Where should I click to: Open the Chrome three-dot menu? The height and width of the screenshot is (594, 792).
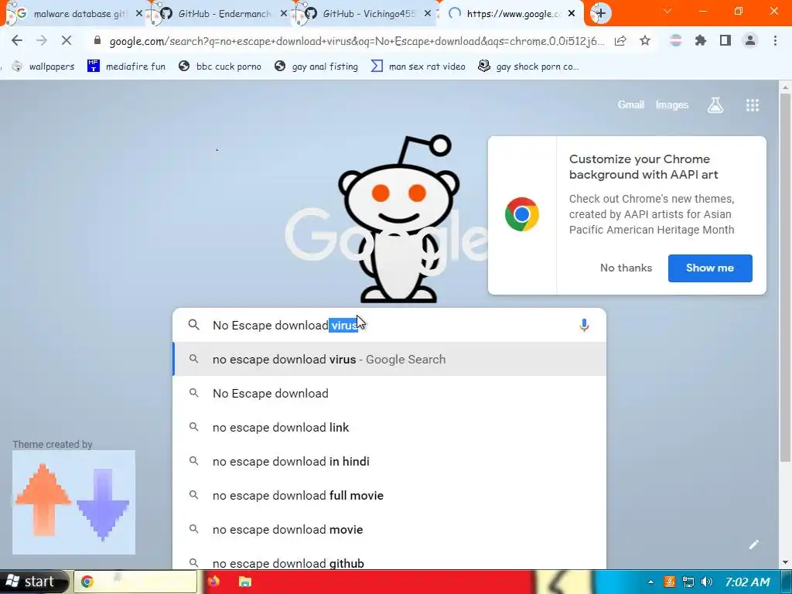click(x=775, y=41)
